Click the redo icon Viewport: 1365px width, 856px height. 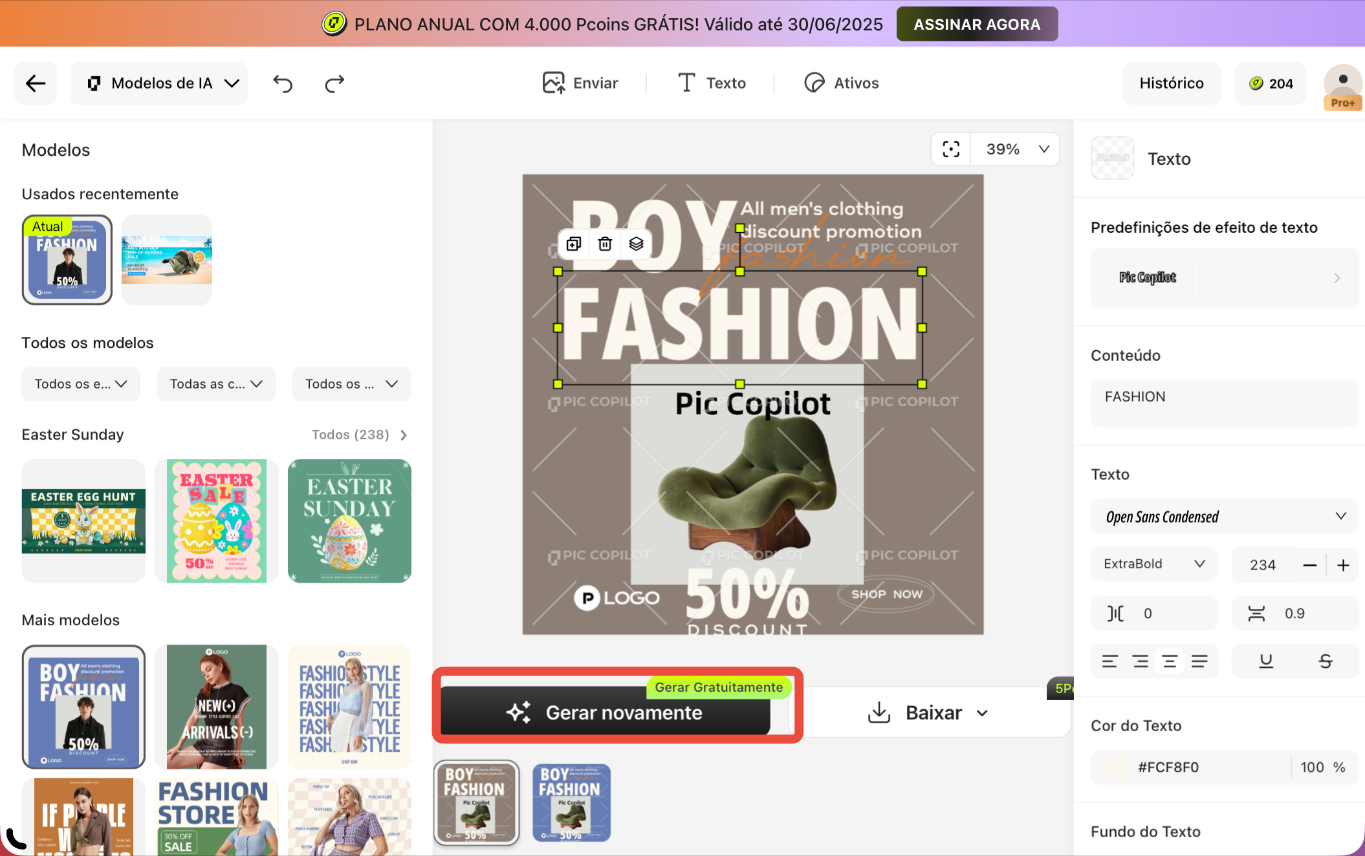click(x=334, y=83)
